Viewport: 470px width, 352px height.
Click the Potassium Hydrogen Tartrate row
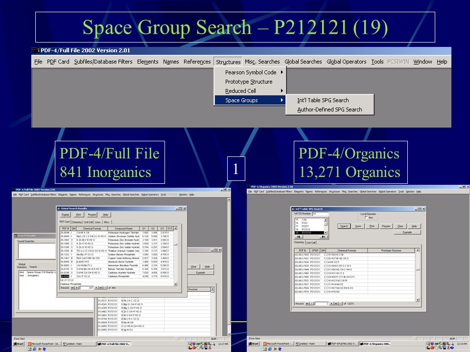[117, 233]
